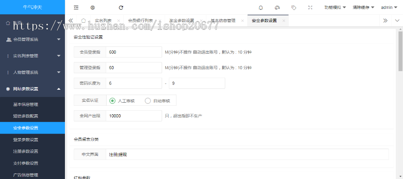Click the 全网产出限 input field
Screen dimensions: 403x179
point(134,116)
